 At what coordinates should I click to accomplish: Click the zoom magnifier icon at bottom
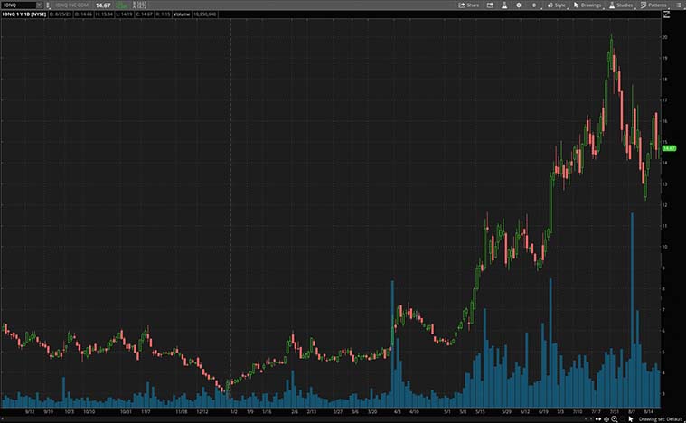[615, 419]
